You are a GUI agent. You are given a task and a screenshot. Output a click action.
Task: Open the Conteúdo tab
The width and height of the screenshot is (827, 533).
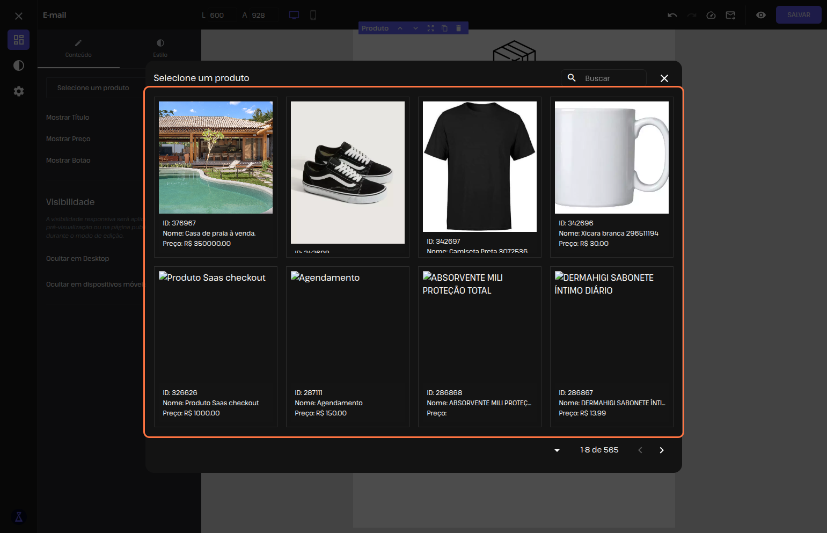(78, 48)
